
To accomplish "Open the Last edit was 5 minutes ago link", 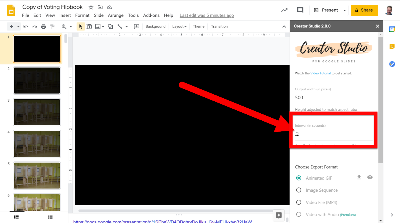I will coord(207,15).
